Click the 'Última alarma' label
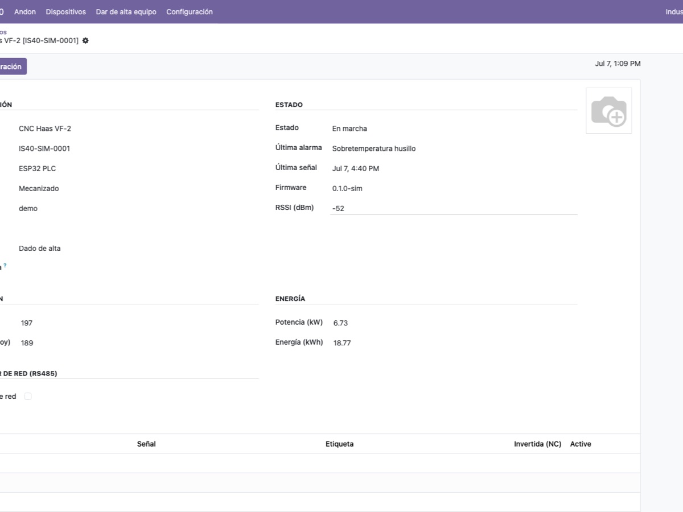Screen dimensions: 683x512 [298, 147]
